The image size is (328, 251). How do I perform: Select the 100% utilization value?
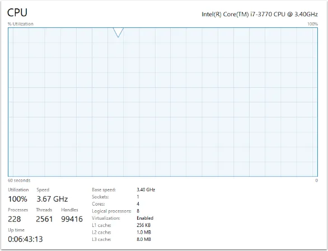(17, 199)
